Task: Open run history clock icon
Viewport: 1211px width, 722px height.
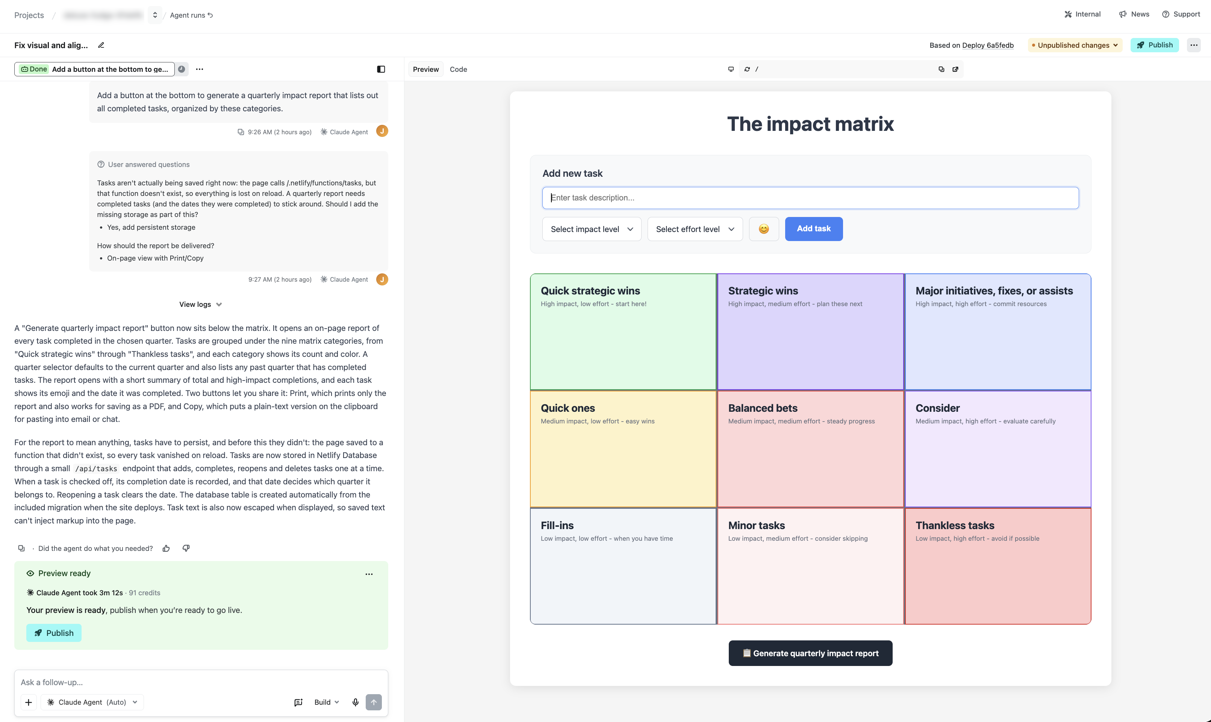Action: click(x=181, y=69)
